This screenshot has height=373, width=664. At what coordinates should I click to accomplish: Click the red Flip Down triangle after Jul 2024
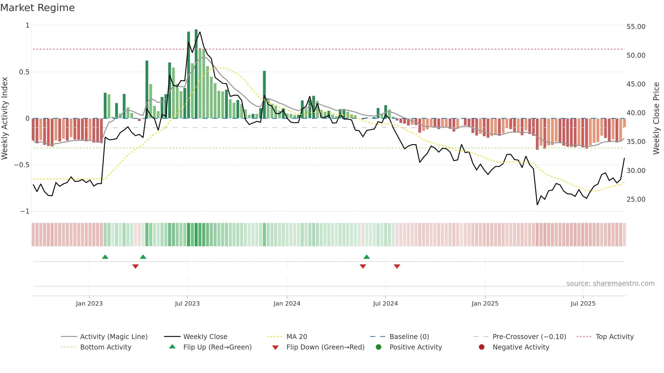(397, 266)
